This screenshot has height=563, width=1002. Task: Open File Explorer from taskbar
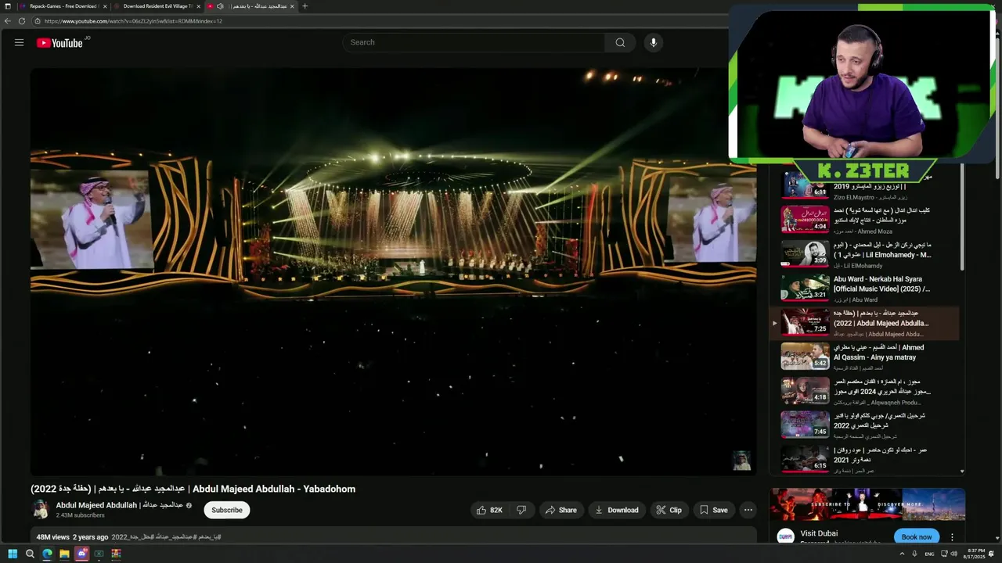coord(64,554)
